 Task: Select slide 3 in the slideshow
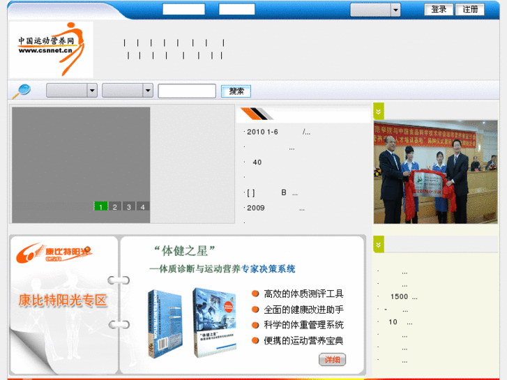(129, 206)
